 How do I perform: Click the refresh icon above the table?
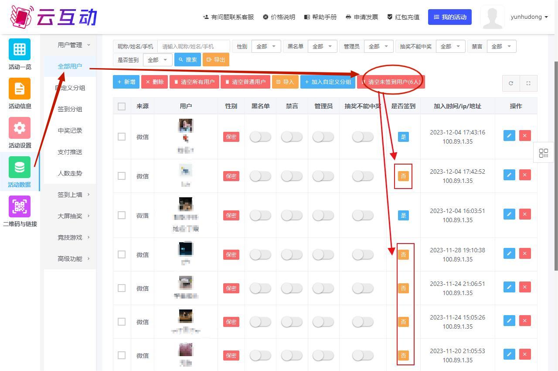click(x=511, y=83)
